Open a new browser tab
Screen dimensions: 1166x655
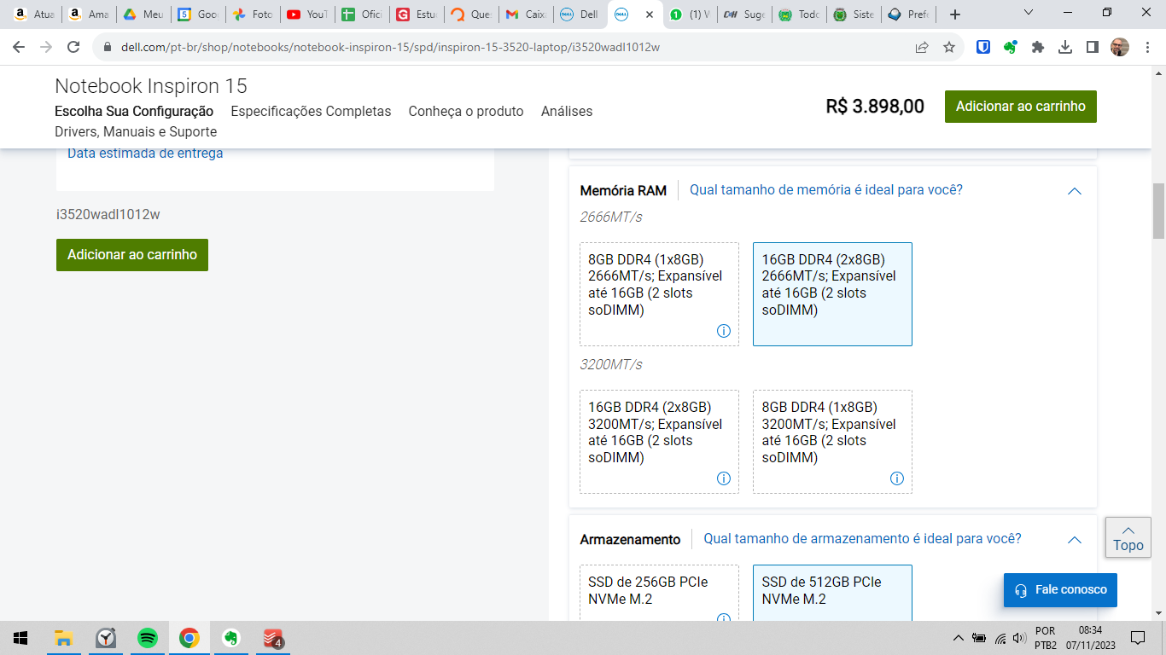coord(955,14)
